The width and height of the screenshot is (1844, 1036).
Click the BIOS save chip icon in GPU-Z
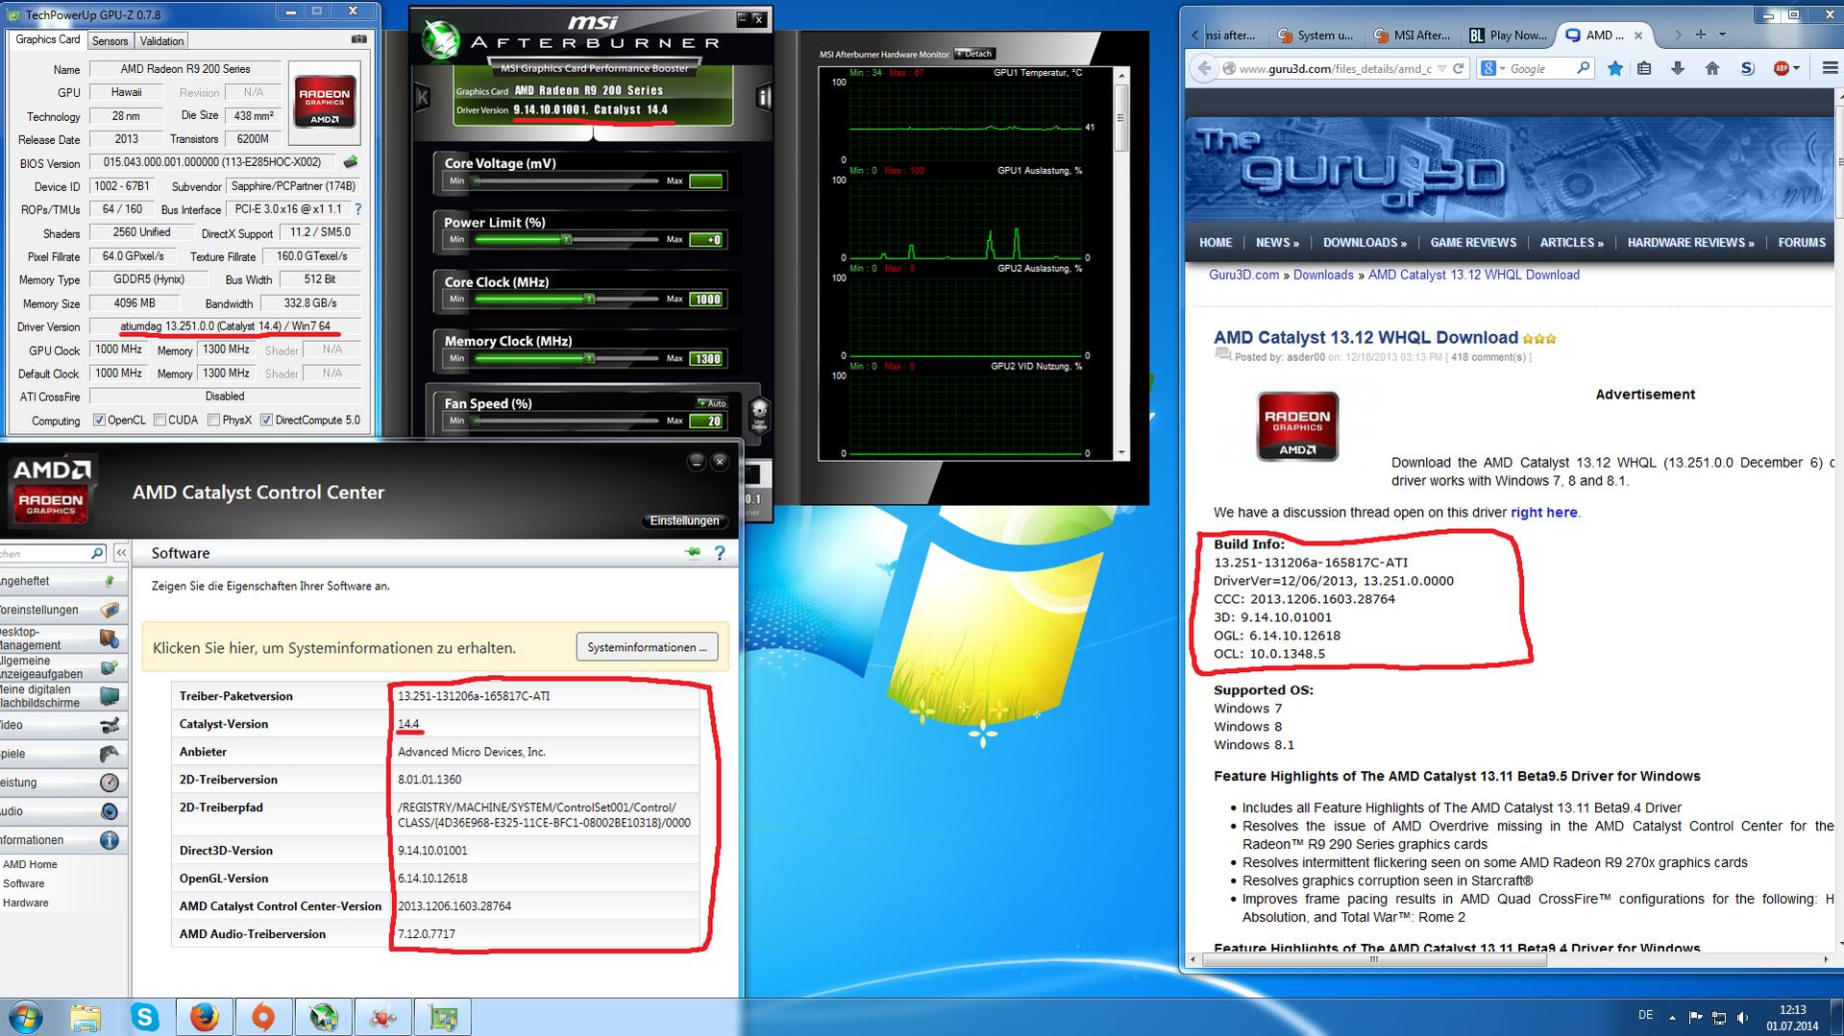point(351,162)
